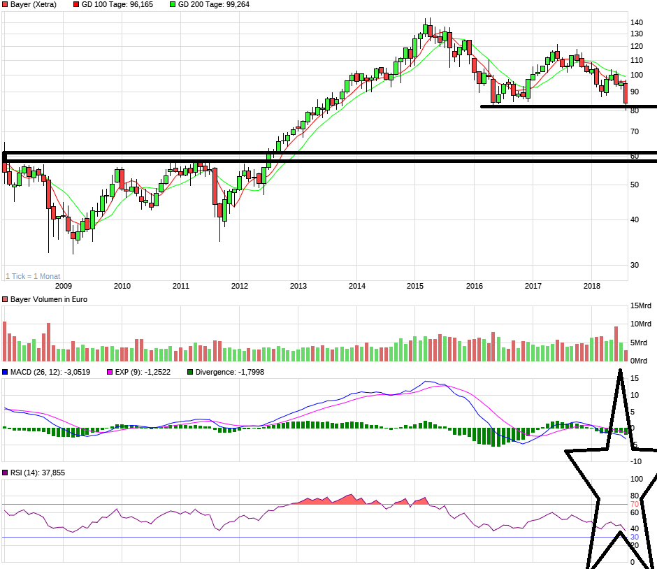Click the 2018 year label on time axis
Screen dimensions: 657x569
(591, 286)
